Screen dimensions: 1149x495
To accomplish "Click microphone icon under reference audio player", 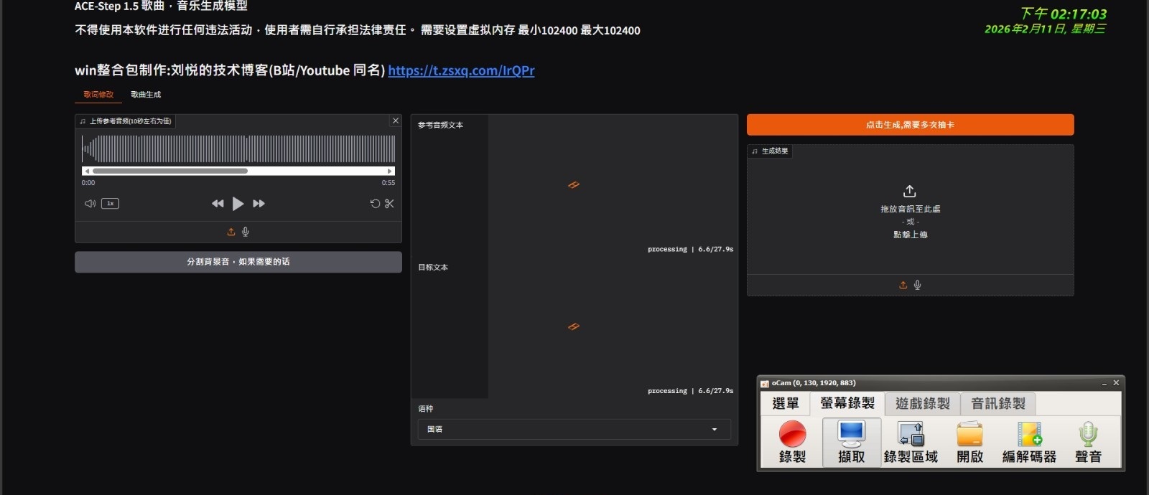I will 246,232.
